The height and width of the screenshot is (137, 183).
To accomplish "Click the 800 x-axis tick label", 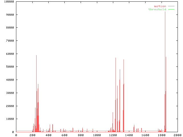I will tap(81, 135).
